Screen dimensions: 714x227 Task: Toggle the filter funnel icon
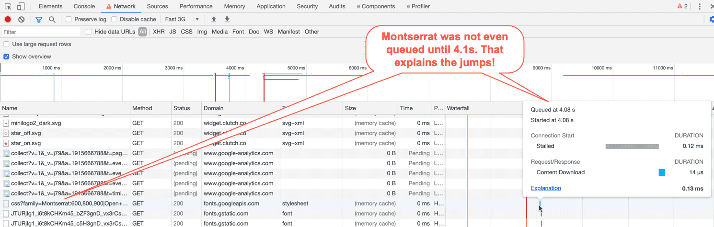(x=39, y=19)
